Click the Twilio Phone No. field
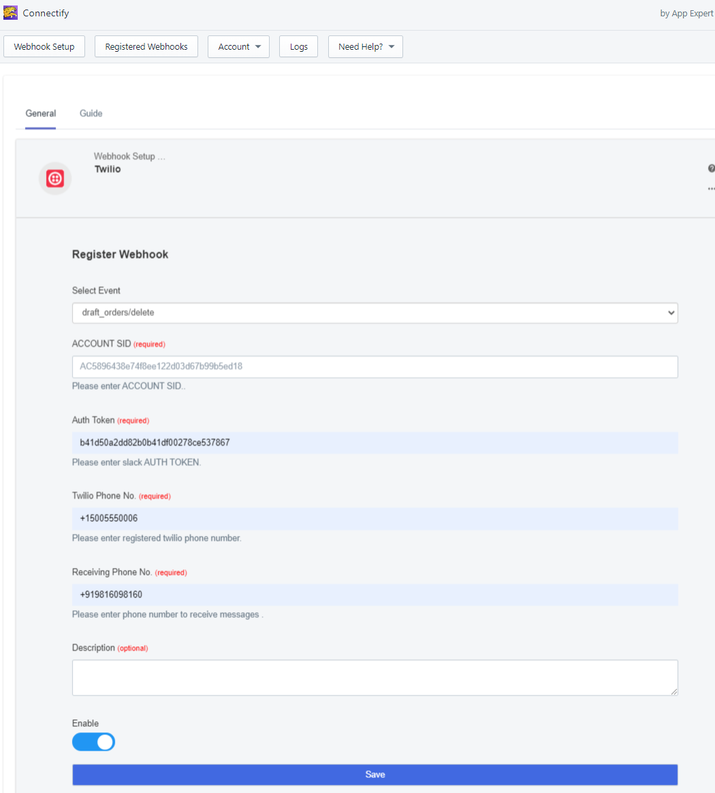 coord(375,518)
